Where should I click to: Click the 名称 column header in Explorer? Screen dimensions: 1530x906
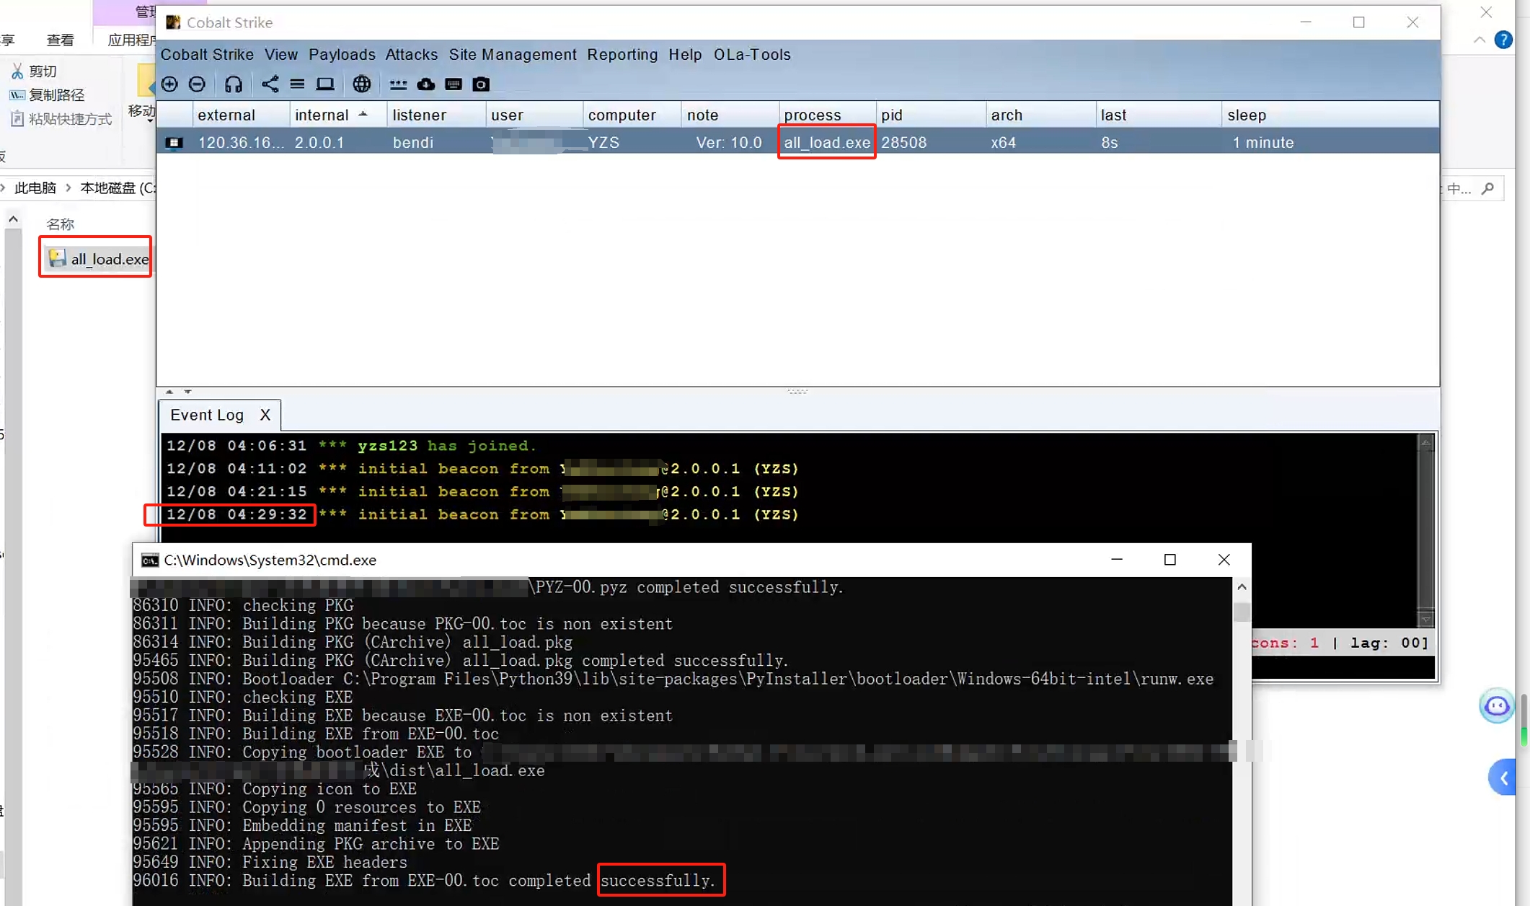coord(60,224)
